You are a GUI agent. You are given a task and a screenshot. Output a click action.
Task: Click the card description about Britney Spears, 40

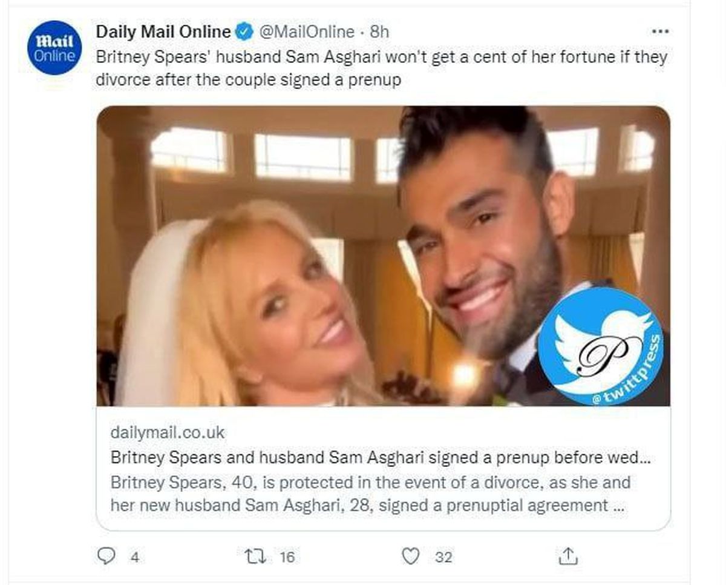point(370,494)
